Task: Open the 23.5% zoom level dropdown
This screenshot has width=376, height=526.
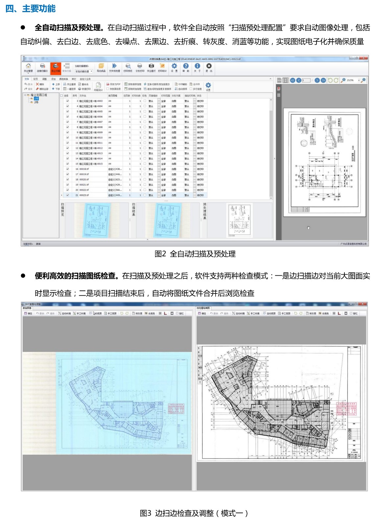Action: click(x=359, y=80)
